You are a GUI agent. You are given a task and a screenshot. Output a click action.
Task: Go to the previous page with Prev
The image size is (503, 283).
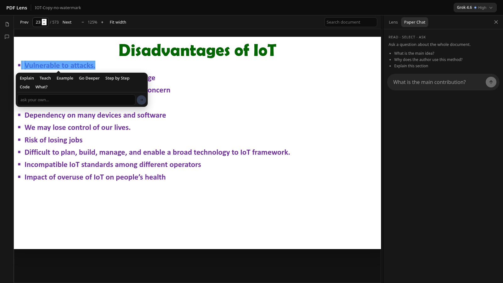point(24,22)
